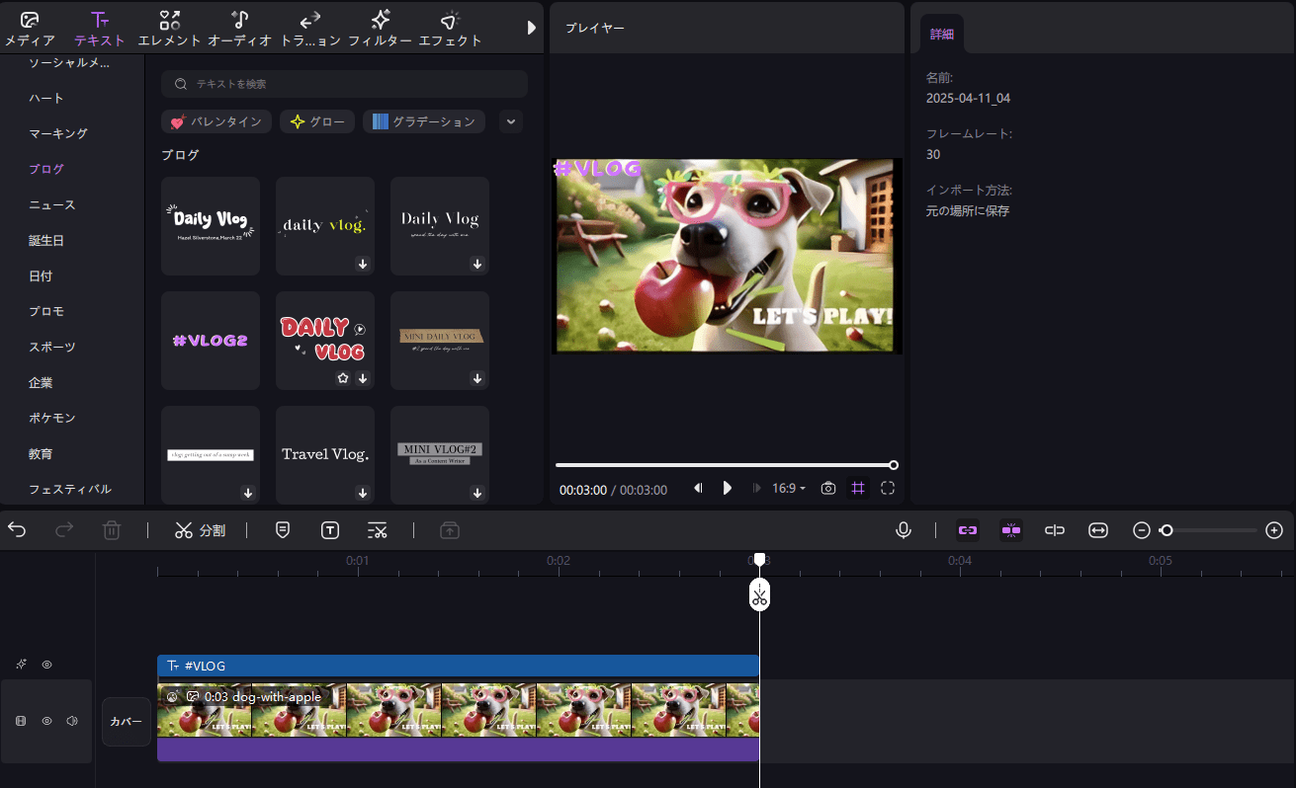Zoom in timeline with plus icon
This screenshot has width=1296, height=788.
pyautogui.click(x=1274, y=530)
